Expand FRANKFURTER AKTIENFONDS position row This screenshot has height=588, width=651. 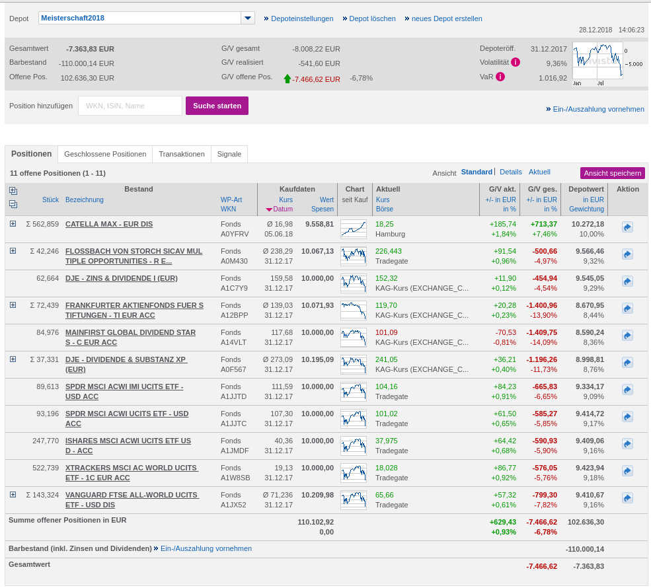(13, 305)
